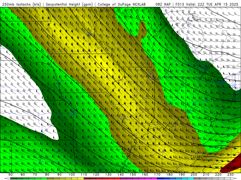
Task: Click the 80 value on the legend scale
Action: tap(47, 175)
